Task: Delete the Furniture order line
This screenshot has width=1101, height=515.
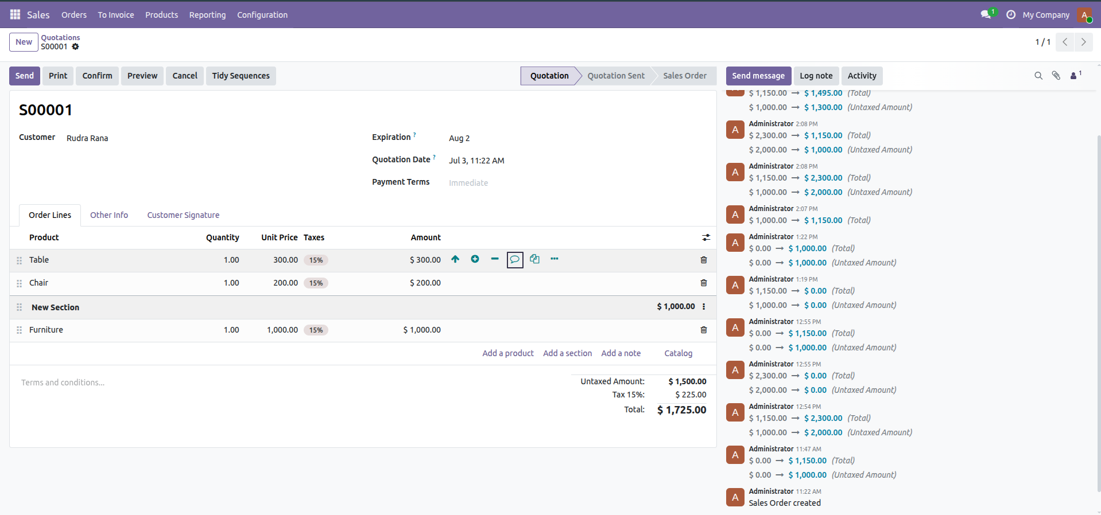Action: coord(704,330)
